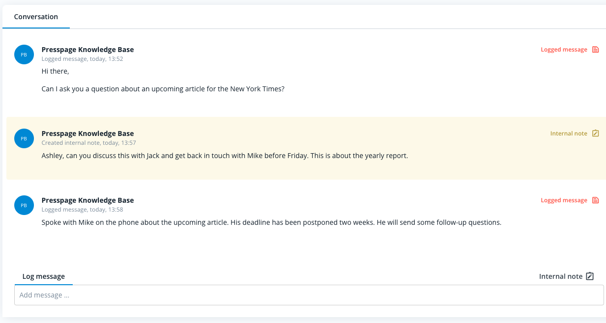Image resolution: width=606 pixels, height=323 pixels.
Task: Click the PB avatar in the yellow internal note
Action: 24,138
